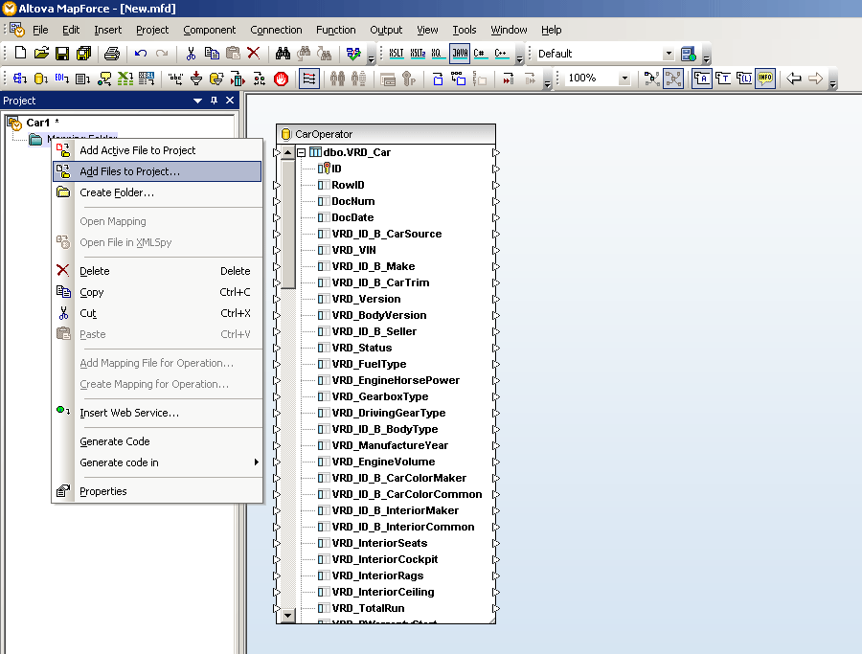
Task: Toggle the INFO tips button
Action: pyautogui.click(x=765, y=79)
